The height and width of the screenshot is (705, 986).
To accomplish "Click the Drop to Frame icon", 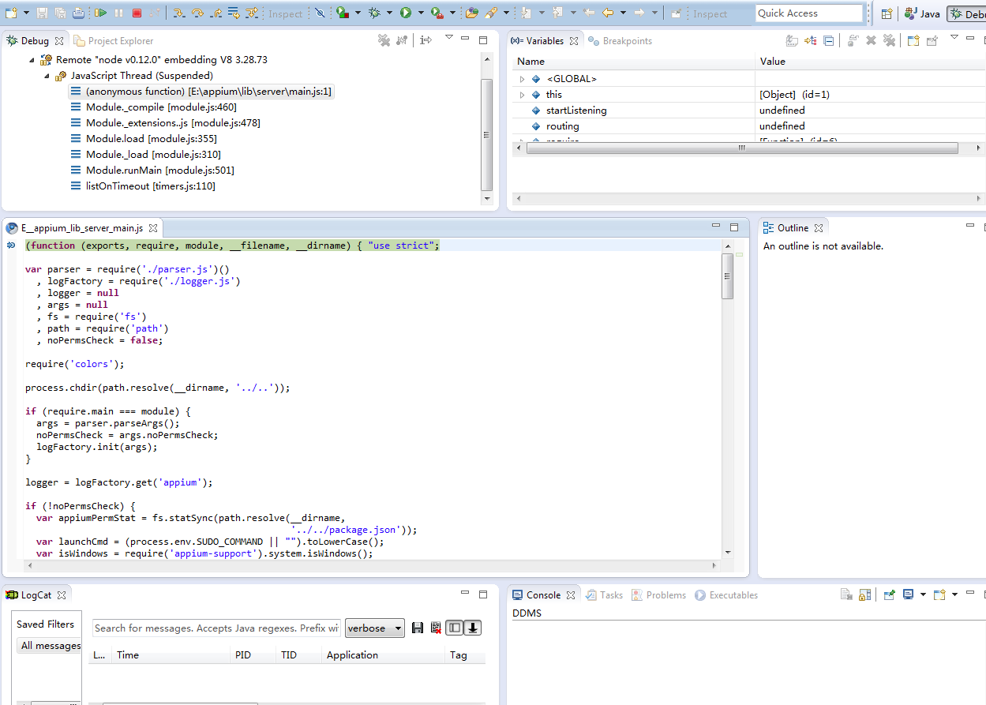I will (x=234, y=13).
